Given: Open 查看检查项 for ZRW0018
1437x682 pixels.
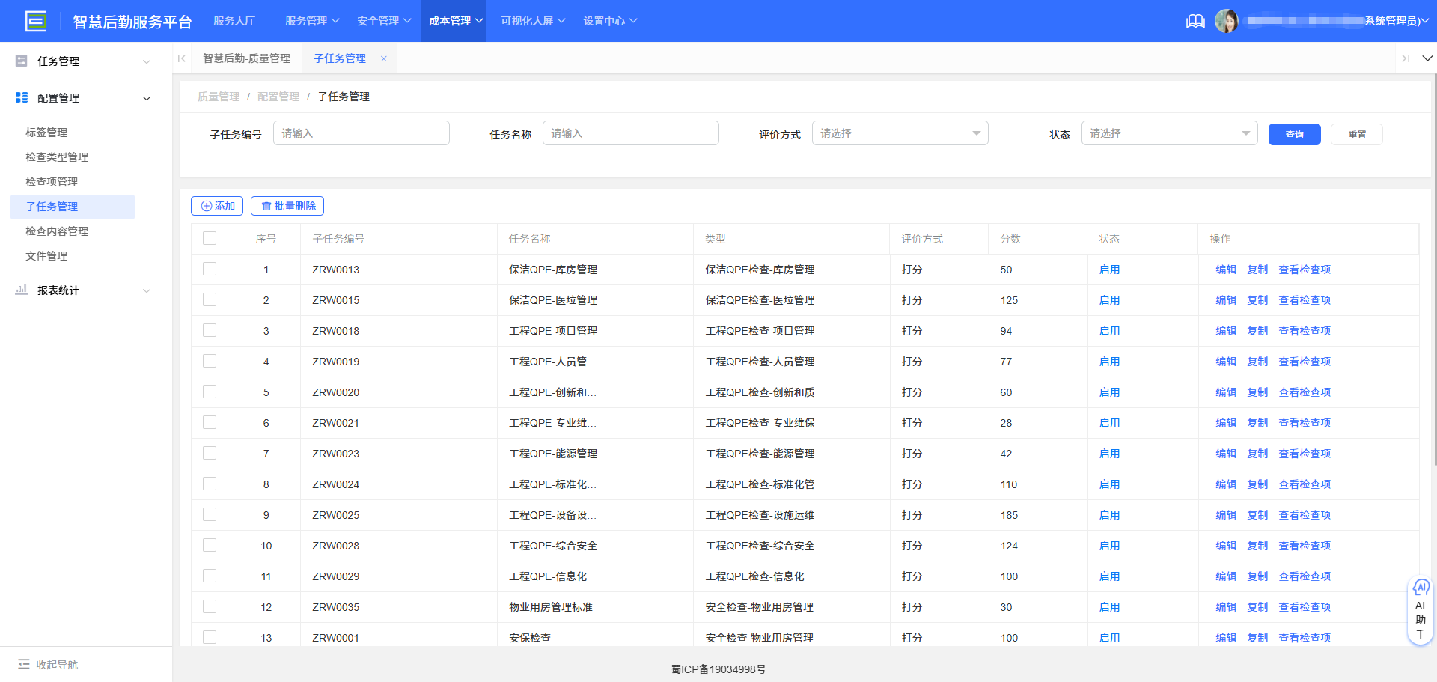Looking at the screenshot, I should click(1305, 330).
